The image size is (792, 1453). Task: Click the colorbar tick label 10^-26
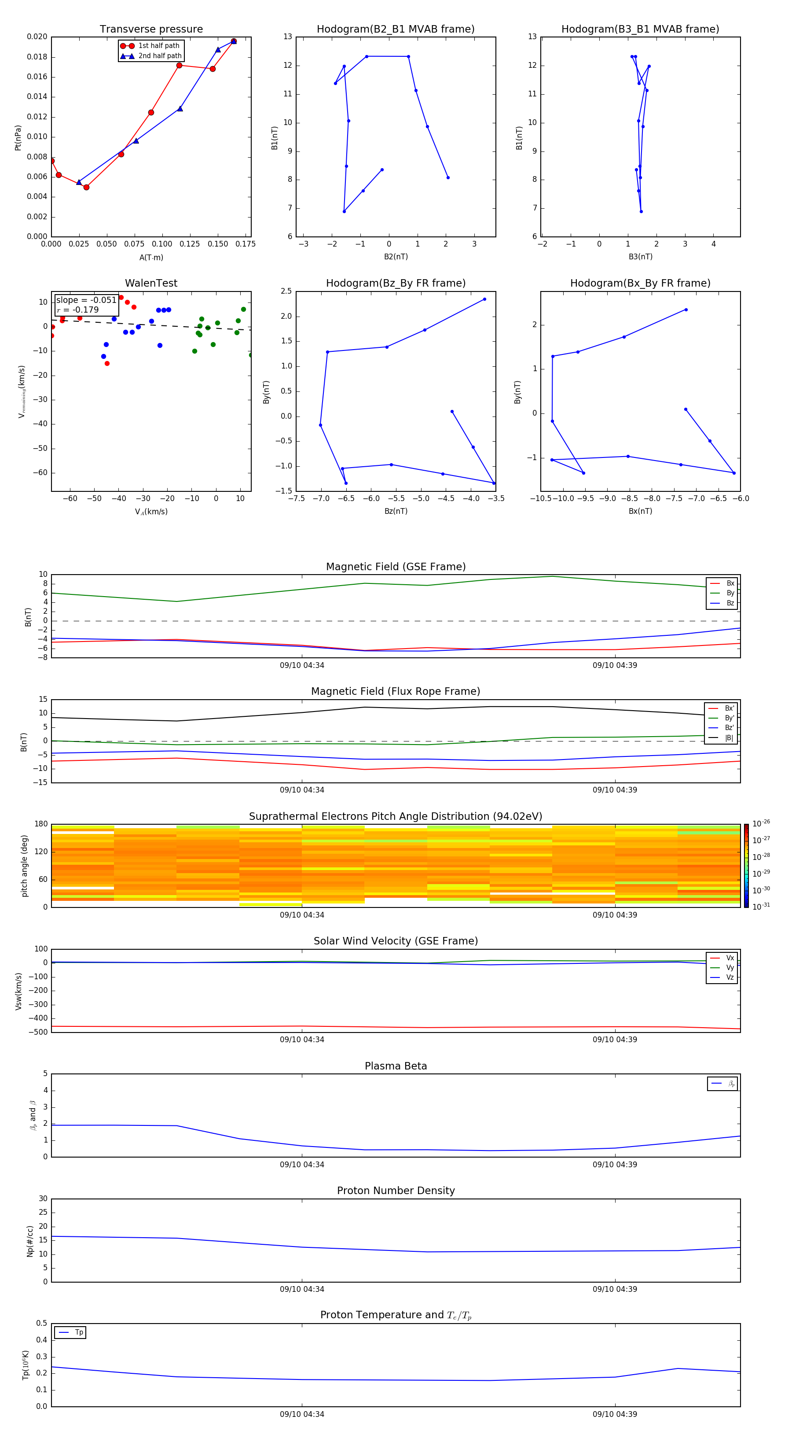761,823
